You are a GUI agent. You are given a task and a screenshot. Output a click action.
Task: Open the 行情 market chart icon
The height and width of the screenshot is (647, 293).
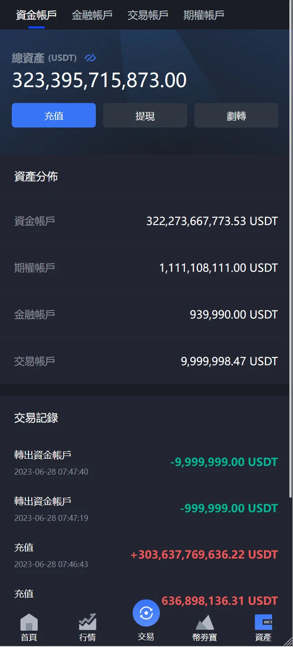88,622
